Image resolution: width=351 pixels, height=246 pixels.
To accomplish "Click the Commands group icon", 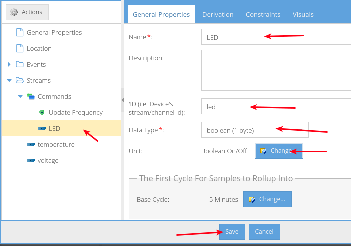I will point(31,97).
